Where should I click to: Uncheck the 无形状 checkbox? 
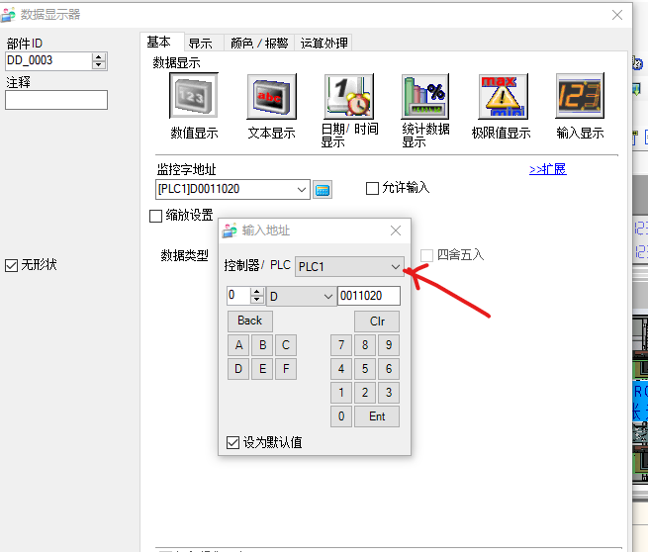coord(12,265)
